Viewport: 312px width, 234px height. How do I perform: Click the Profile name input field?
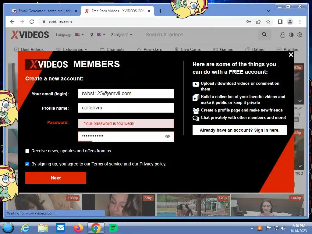[126, 108]
